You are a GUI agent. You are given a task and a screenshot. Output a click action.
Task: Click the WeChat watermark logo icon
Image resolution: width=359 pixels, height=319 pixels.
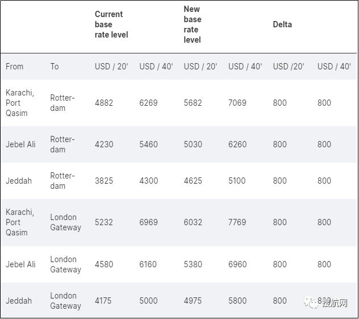pos(314,303)
